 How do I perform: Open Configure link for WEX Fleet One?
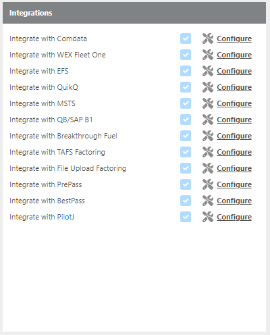point(234,55)
